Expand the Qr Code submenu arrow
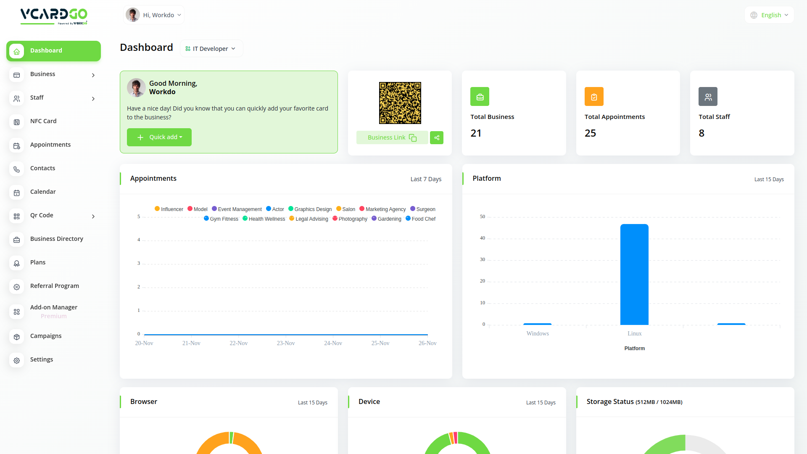807x454 pixels. 93,216
